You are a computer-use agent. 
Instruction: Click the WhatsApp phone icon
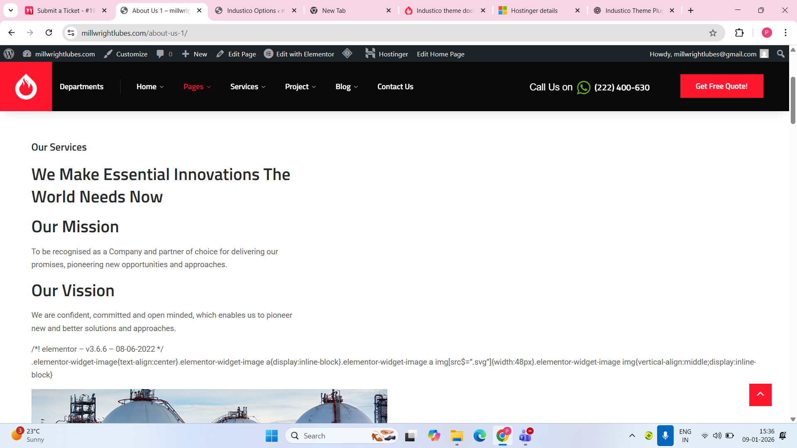pos(583,88)
